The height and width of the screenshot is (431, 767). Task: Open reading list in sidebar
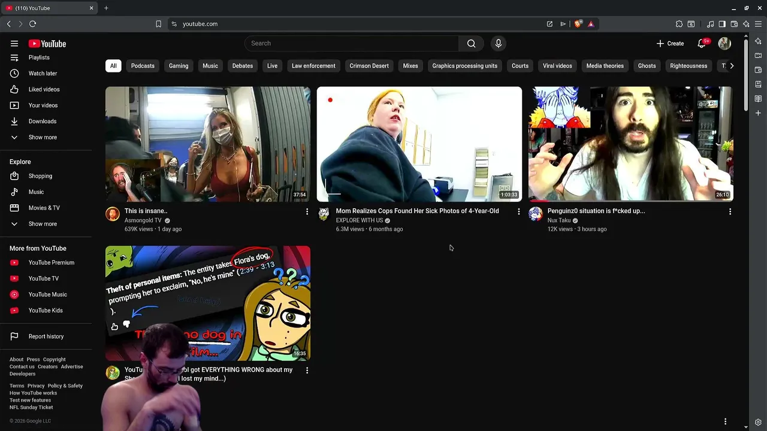point(758,98)
